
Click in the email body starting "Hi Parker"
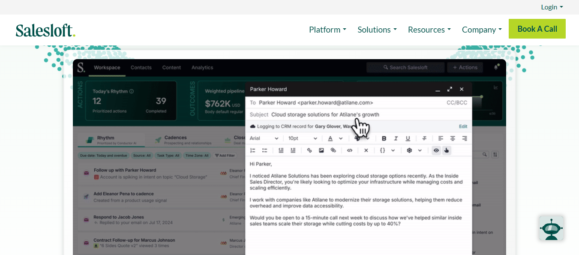click(358, 206)
